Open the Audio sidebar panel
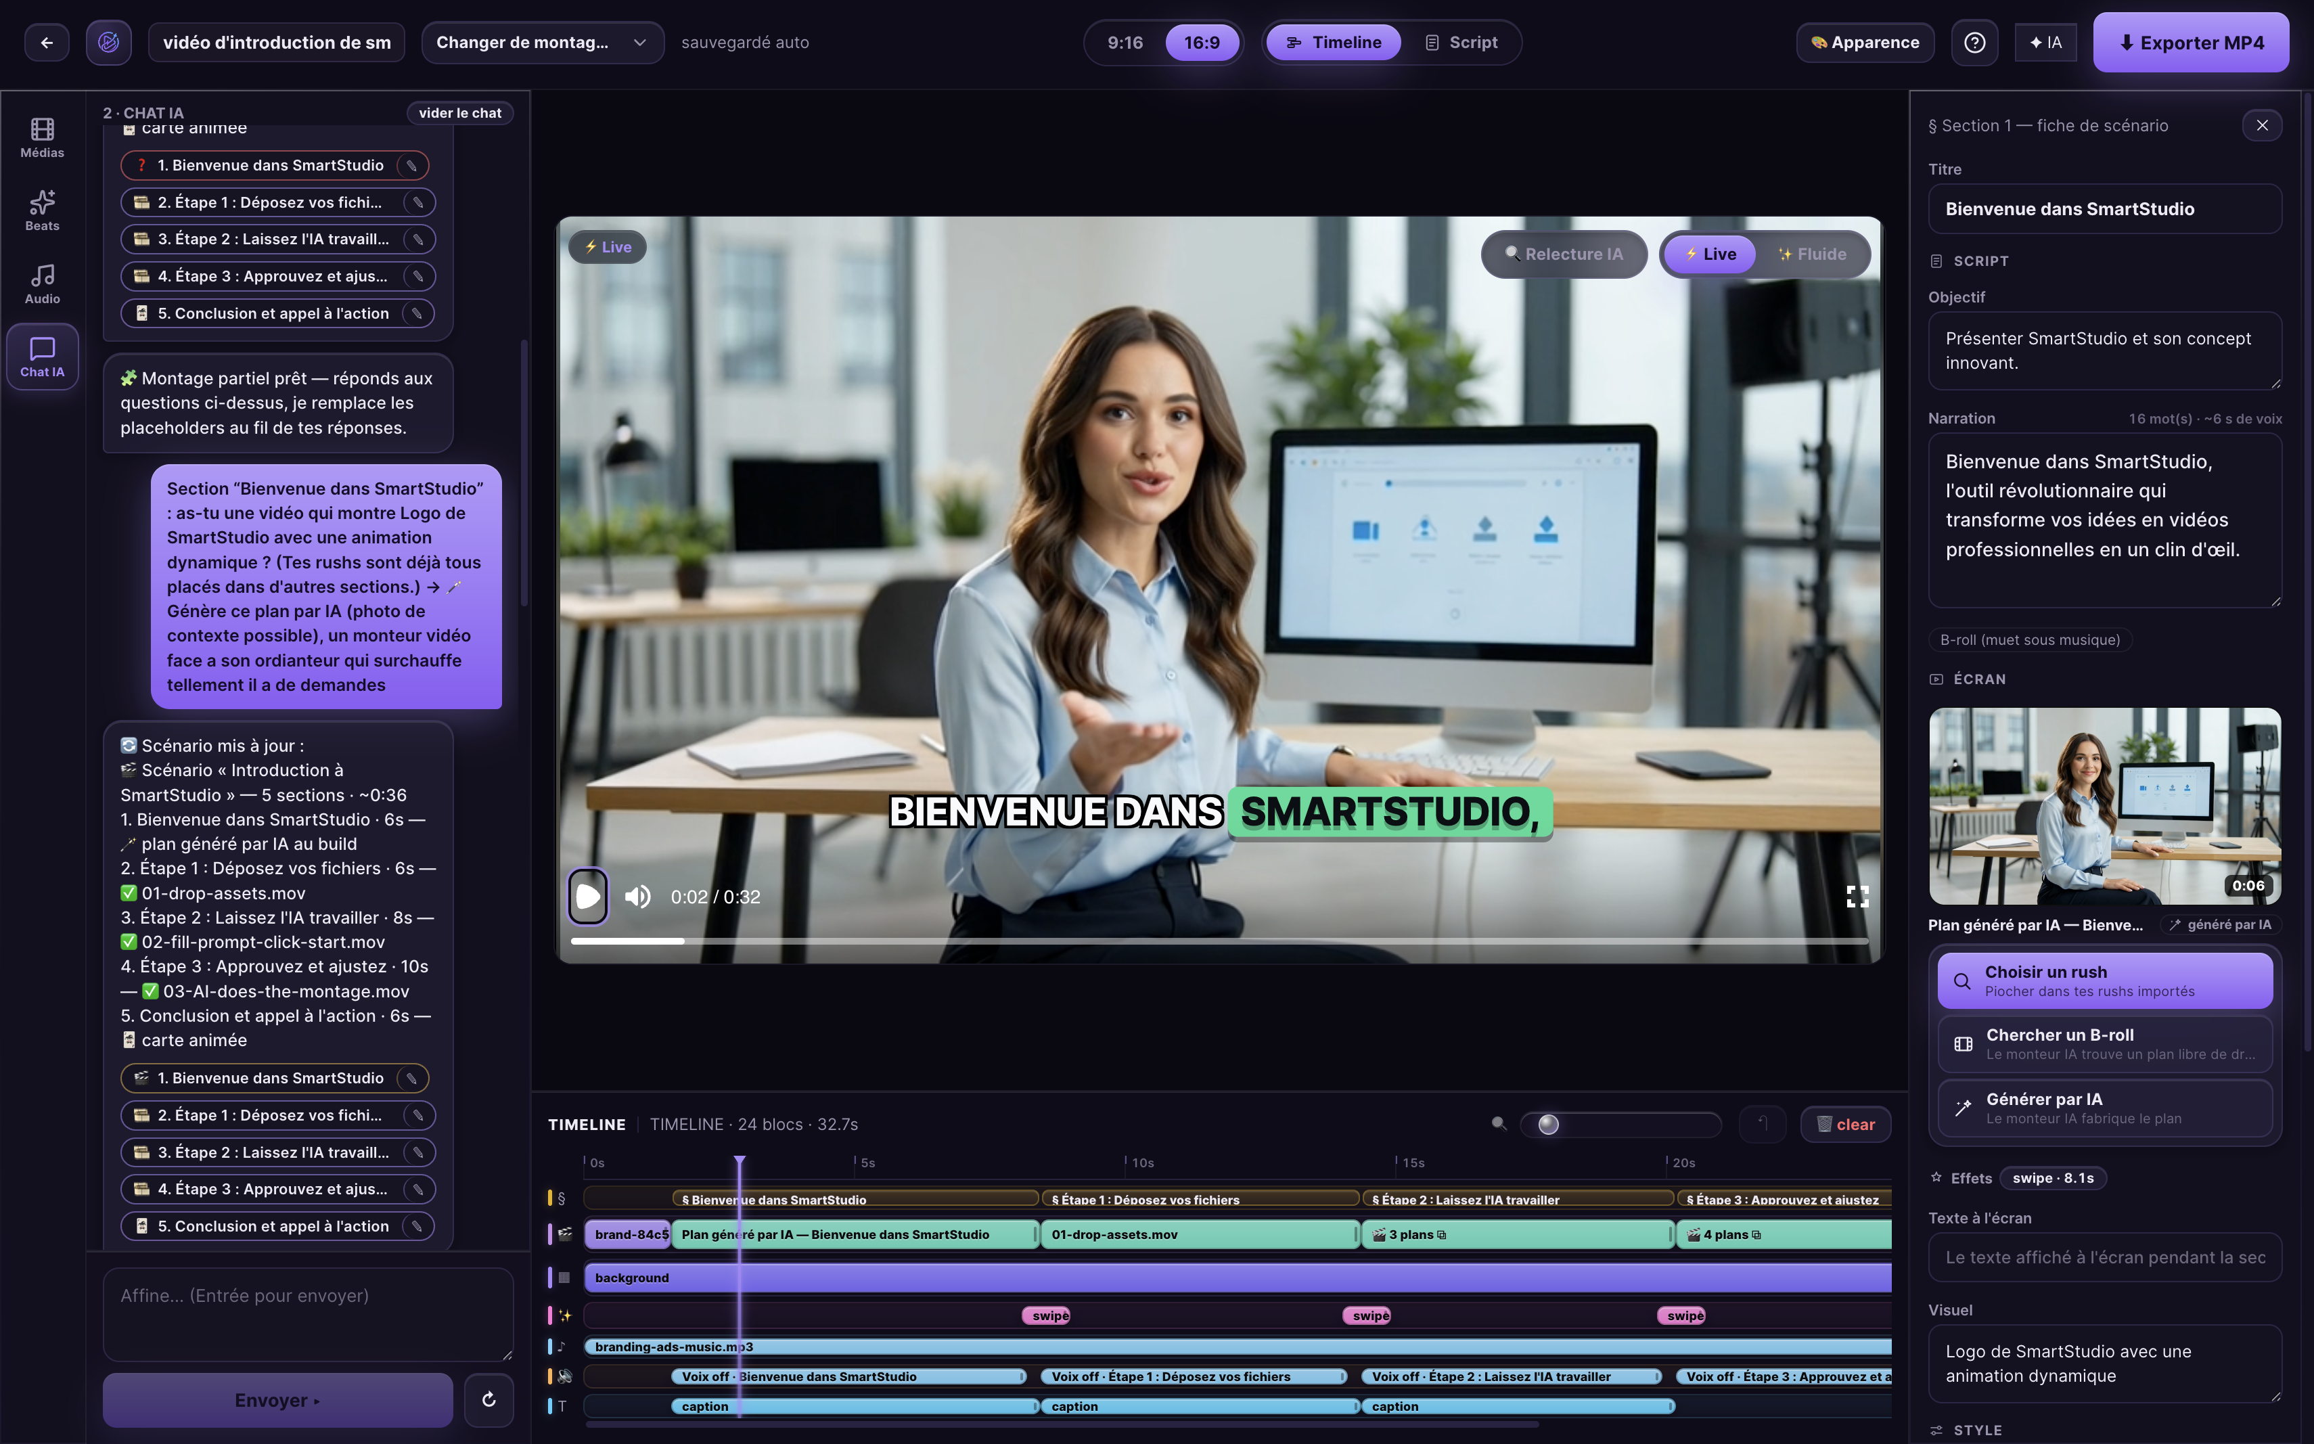 click(x=42, y=285)
